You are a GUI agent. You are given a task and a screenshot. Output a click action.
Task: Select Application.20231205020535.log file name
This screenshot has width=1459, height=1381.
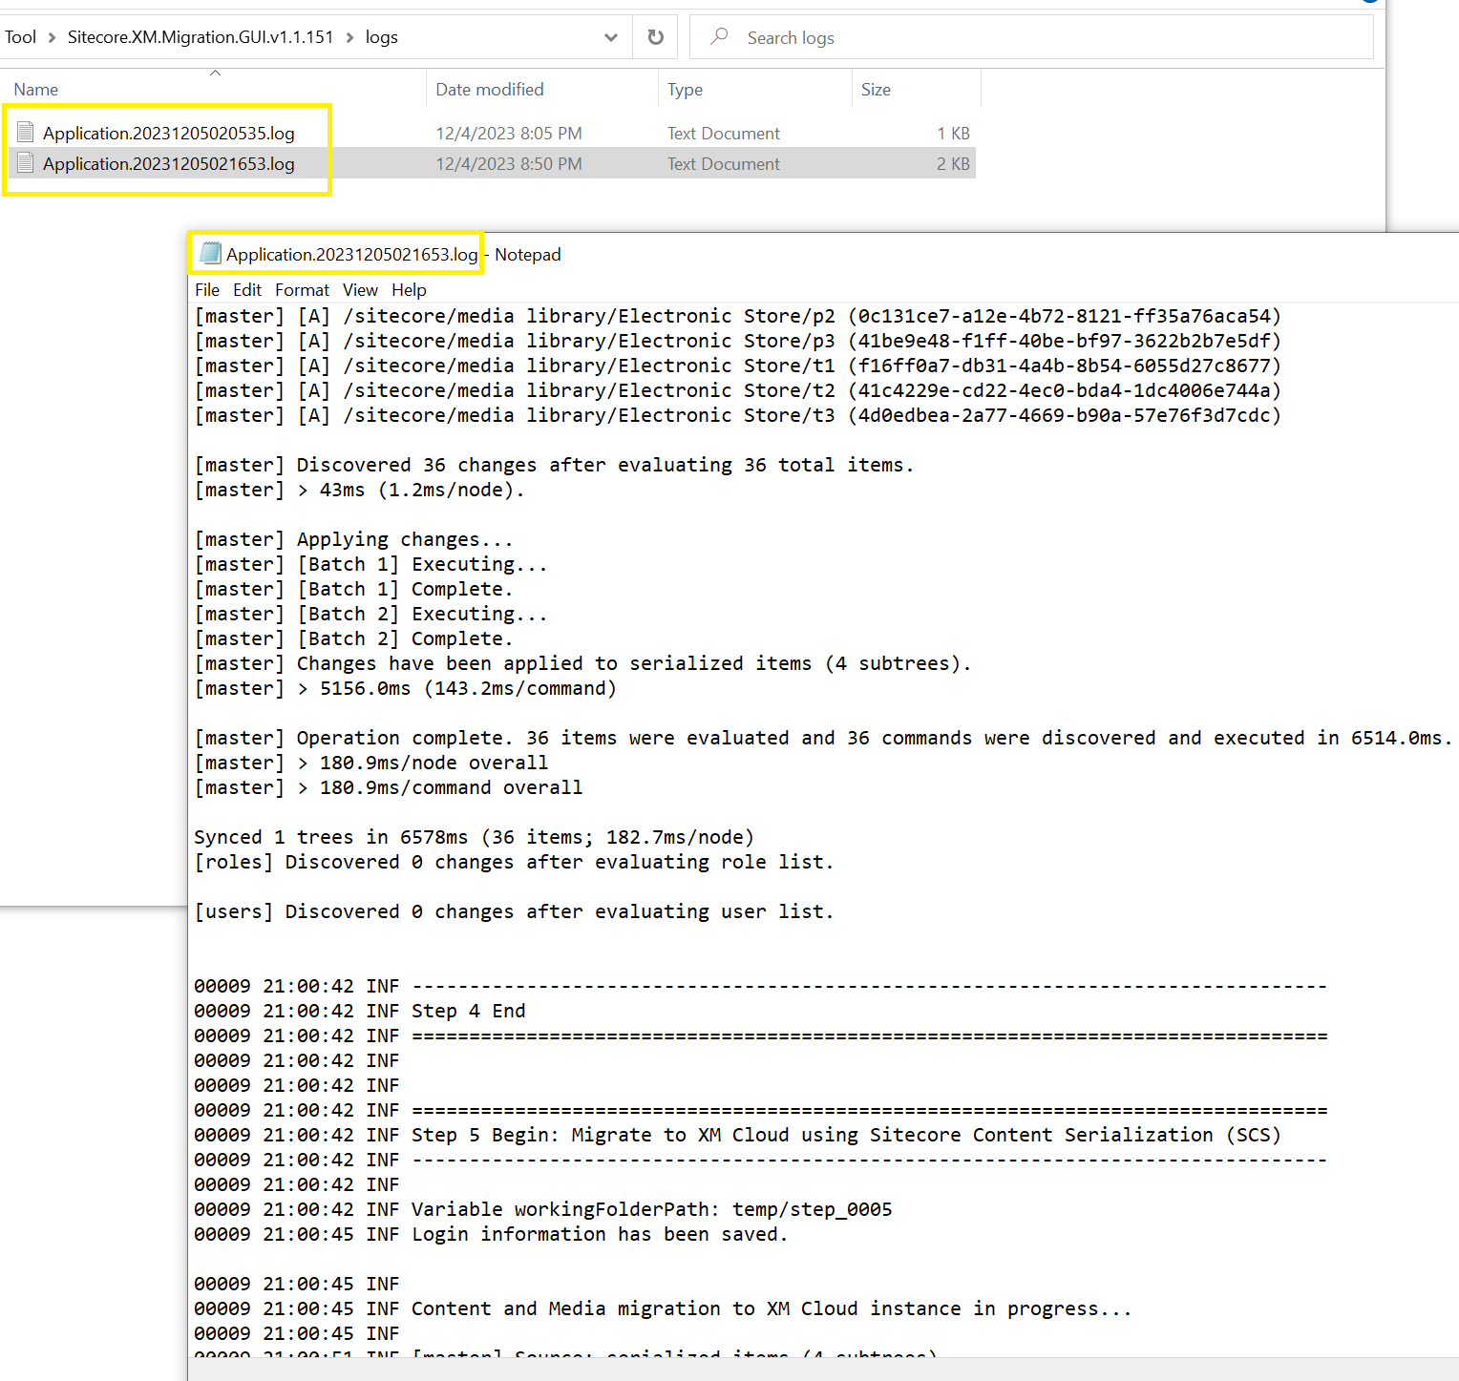point(169,133)
